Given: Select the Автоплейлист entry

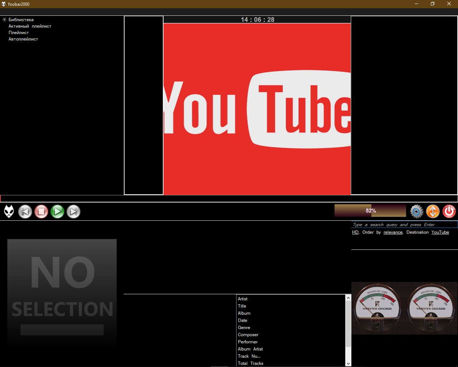Looking at the screenshot, I should (23, 39).
